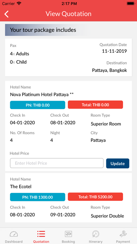
Task: Tap The Ecotel hotel name
Action: click(x=21, y=187)
